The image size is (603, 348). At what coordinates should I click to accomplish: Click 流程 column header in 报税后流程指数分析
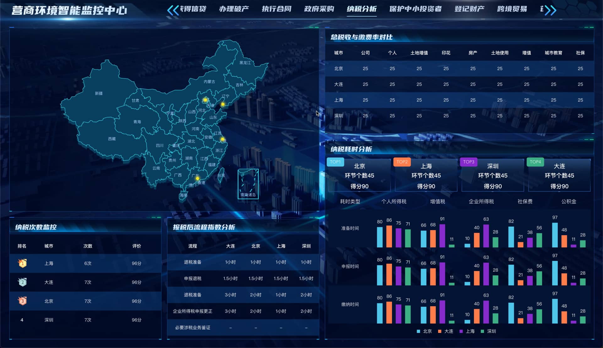[193, 246]
